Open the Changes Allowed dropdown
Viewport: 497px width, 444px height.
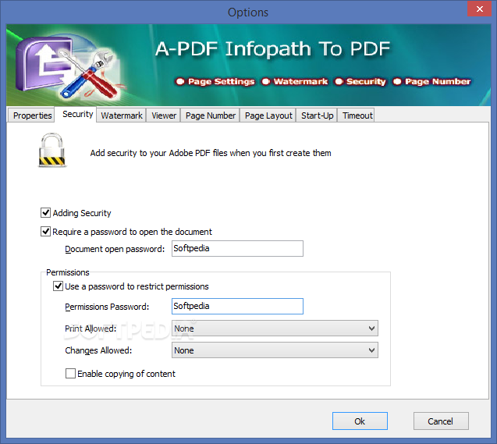tap(275, 350)
